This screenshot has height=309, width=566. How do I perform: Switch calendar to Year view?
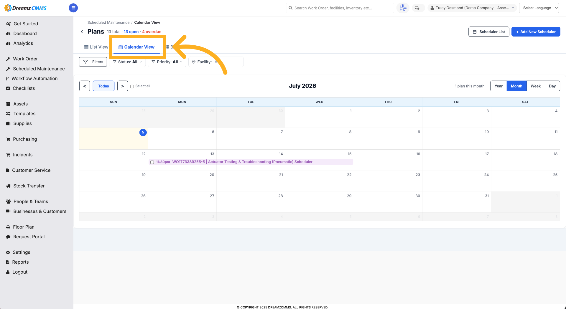[x=498, y=86]
